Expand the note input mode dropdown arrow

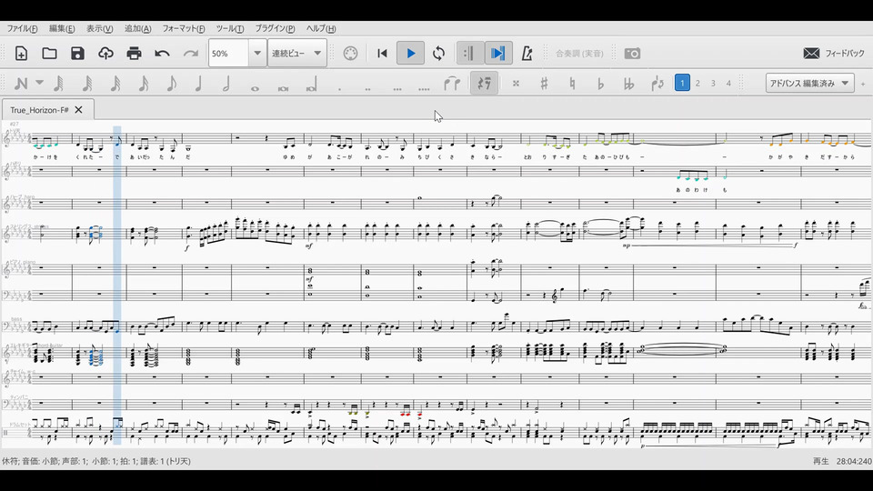tap(39, 83)
